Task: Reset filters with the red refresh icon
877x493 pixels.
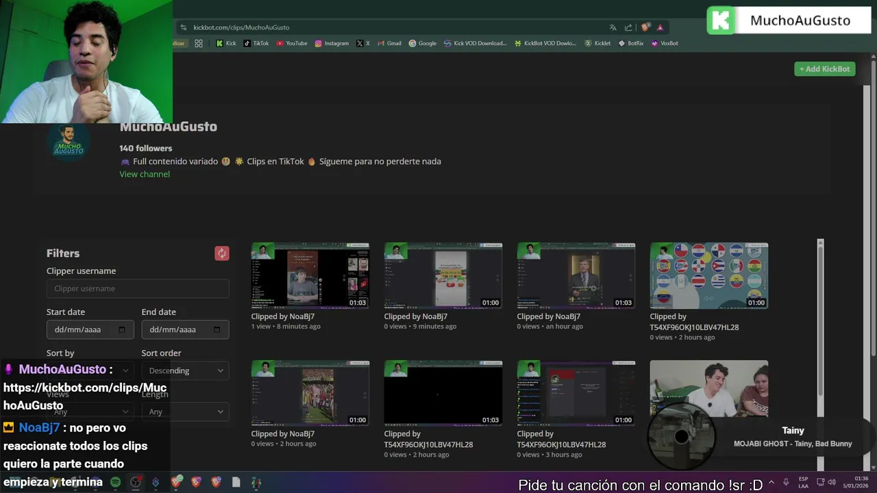Action: click(221, 253)
